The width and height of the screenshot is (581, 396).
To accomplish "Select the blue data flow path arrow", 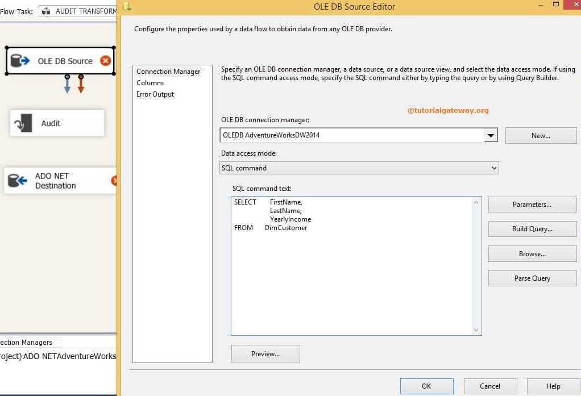I will coord(67,85).
